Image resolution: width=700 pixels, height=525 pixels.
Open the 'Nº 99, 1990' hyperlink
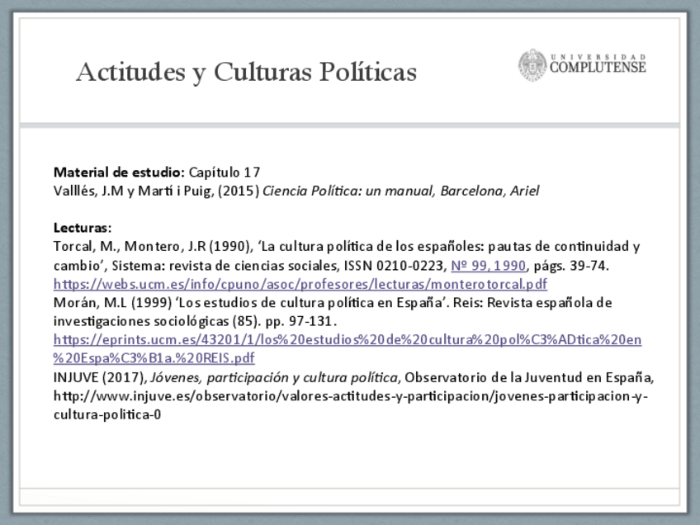[488, 265]
